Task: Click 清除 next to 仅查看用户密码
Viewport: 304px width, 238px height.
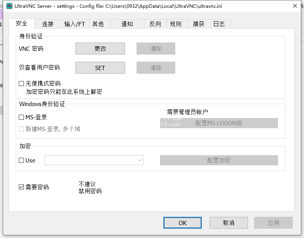Action: [x=156, y=68]
